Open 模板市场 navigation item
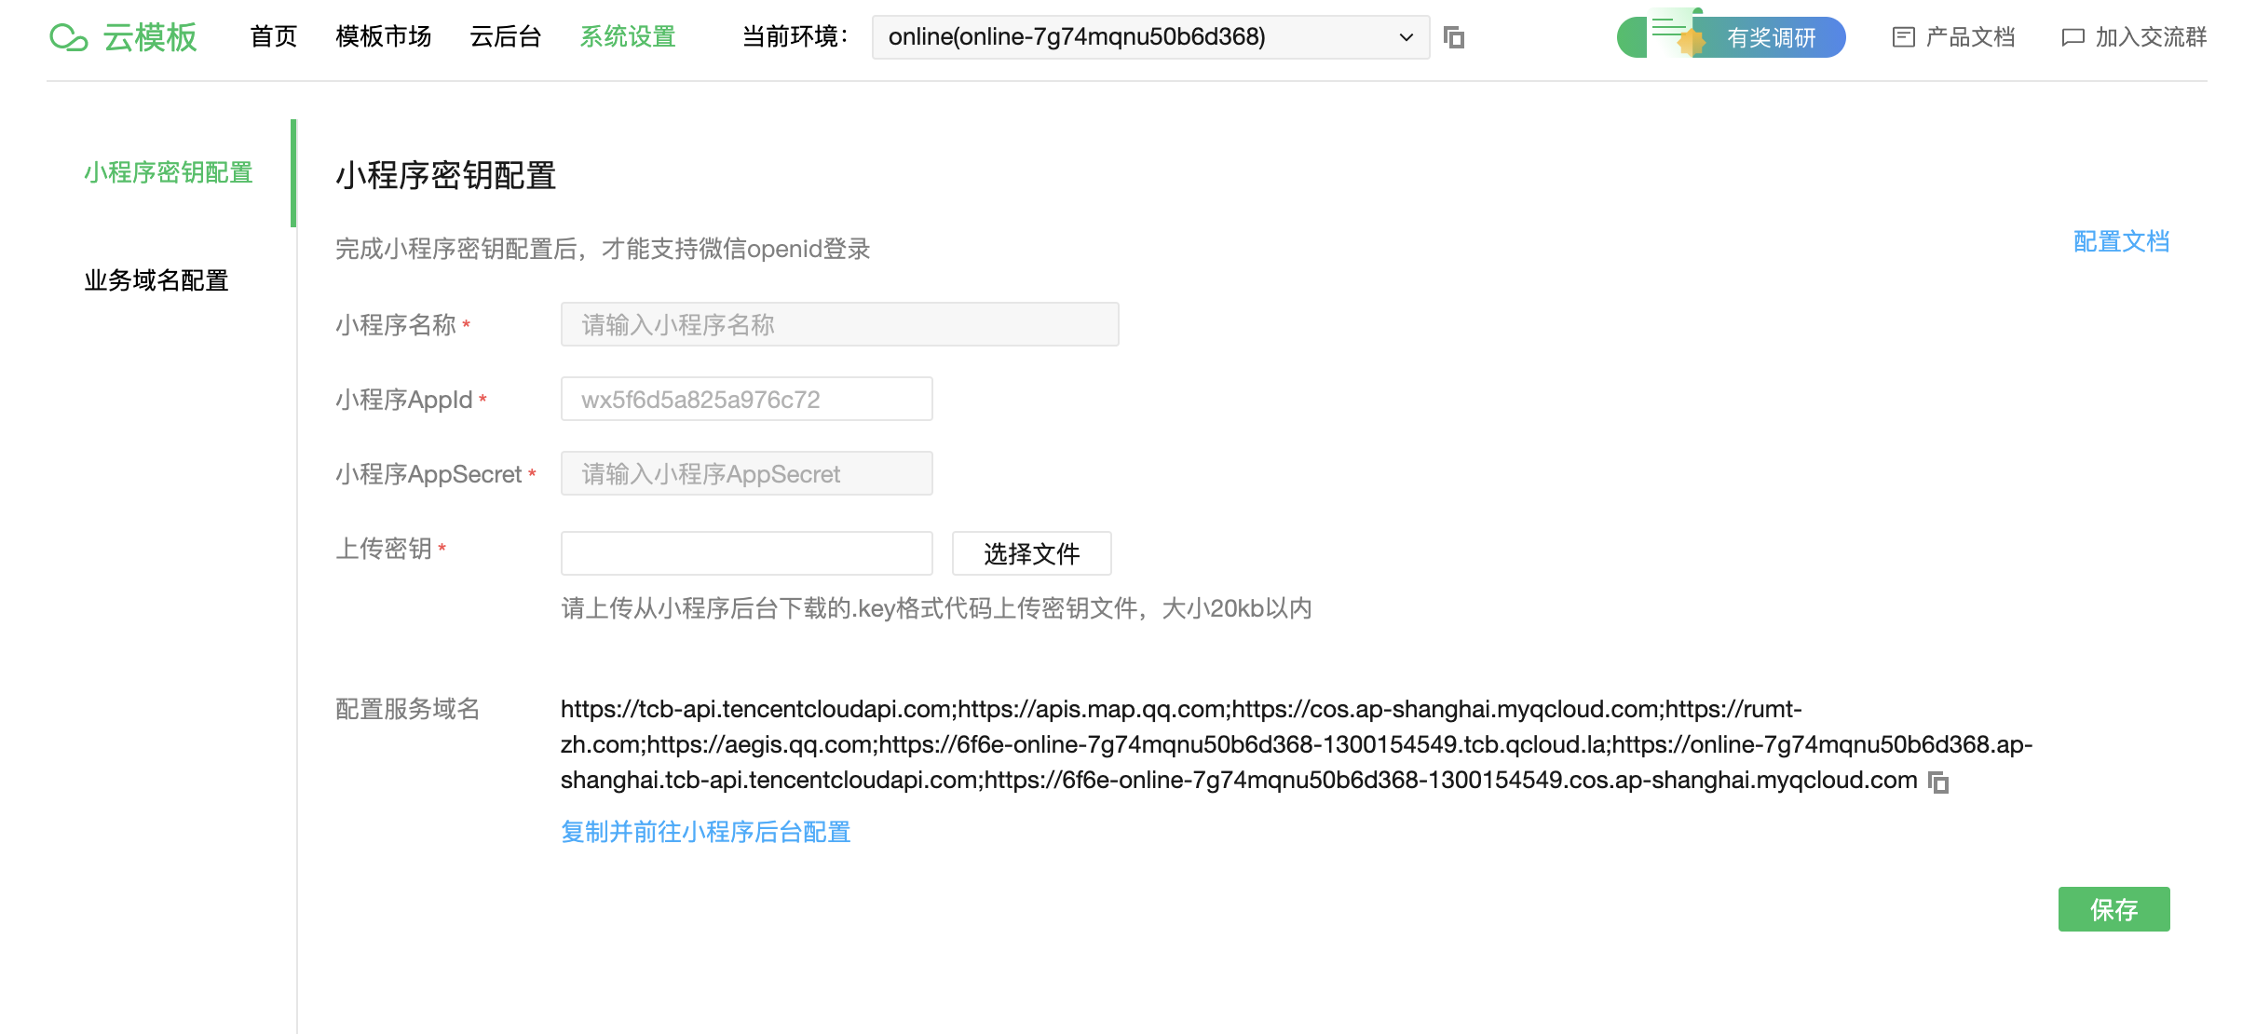This screenshot has height=1034, width=2256. coord(383,37)
